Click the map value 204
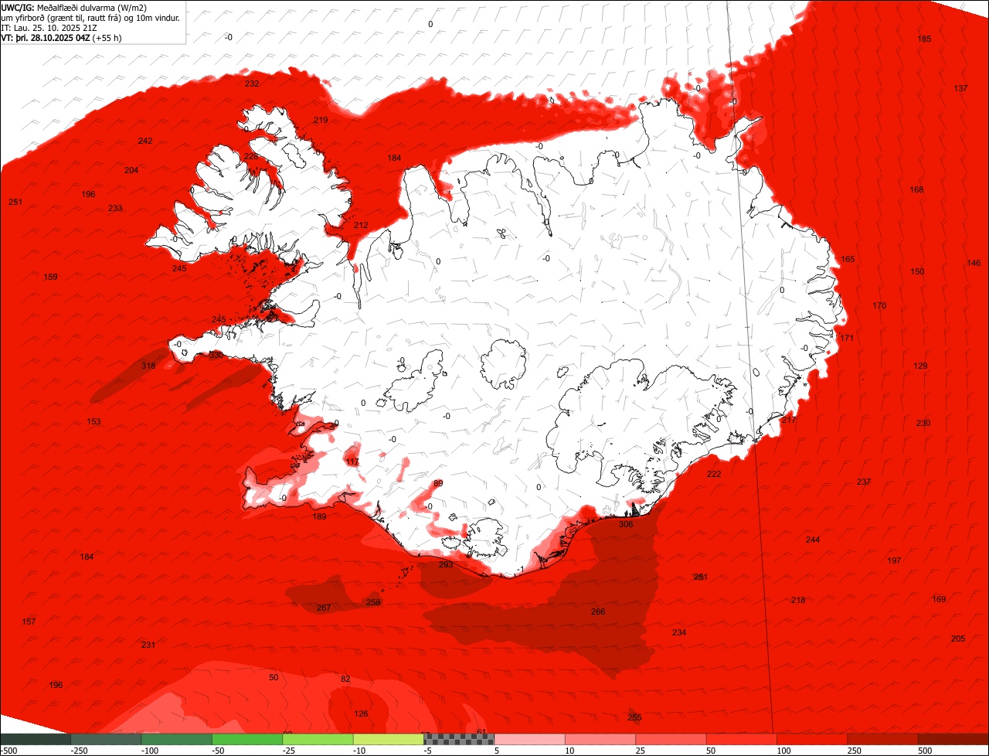Image resolution: width=989 pixels, height=756 pixels. point(131,170)
